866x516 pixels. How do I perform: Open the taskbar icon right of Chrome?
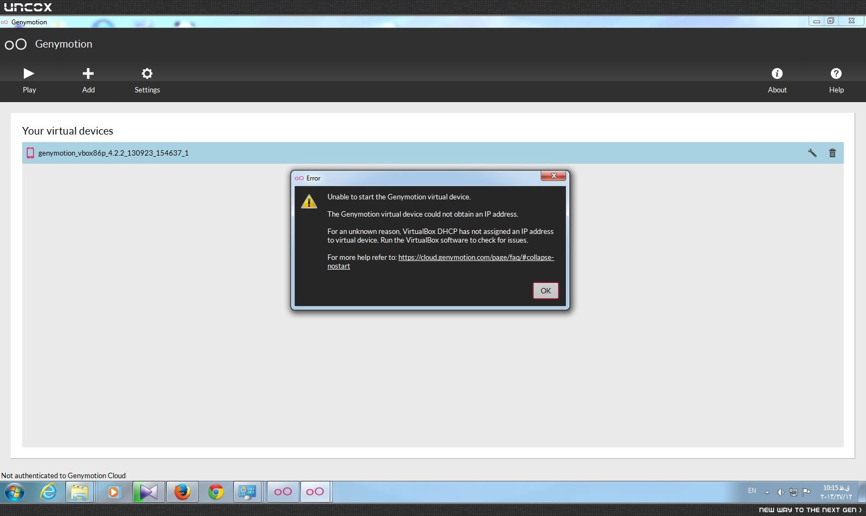point(247,492)
